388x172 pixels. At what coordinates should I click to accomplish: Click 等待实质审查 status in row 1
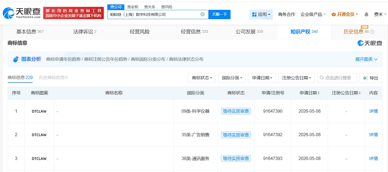coord(236,111)
